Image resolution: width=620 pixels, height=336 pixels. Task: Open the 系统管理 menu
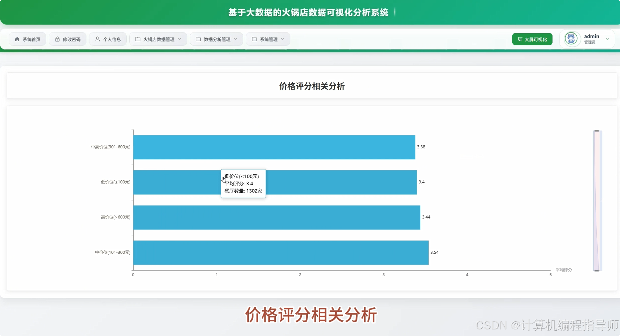[268, 39]
